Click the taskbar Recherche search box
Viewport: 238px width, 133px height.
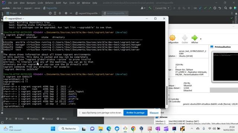[69, 129]
